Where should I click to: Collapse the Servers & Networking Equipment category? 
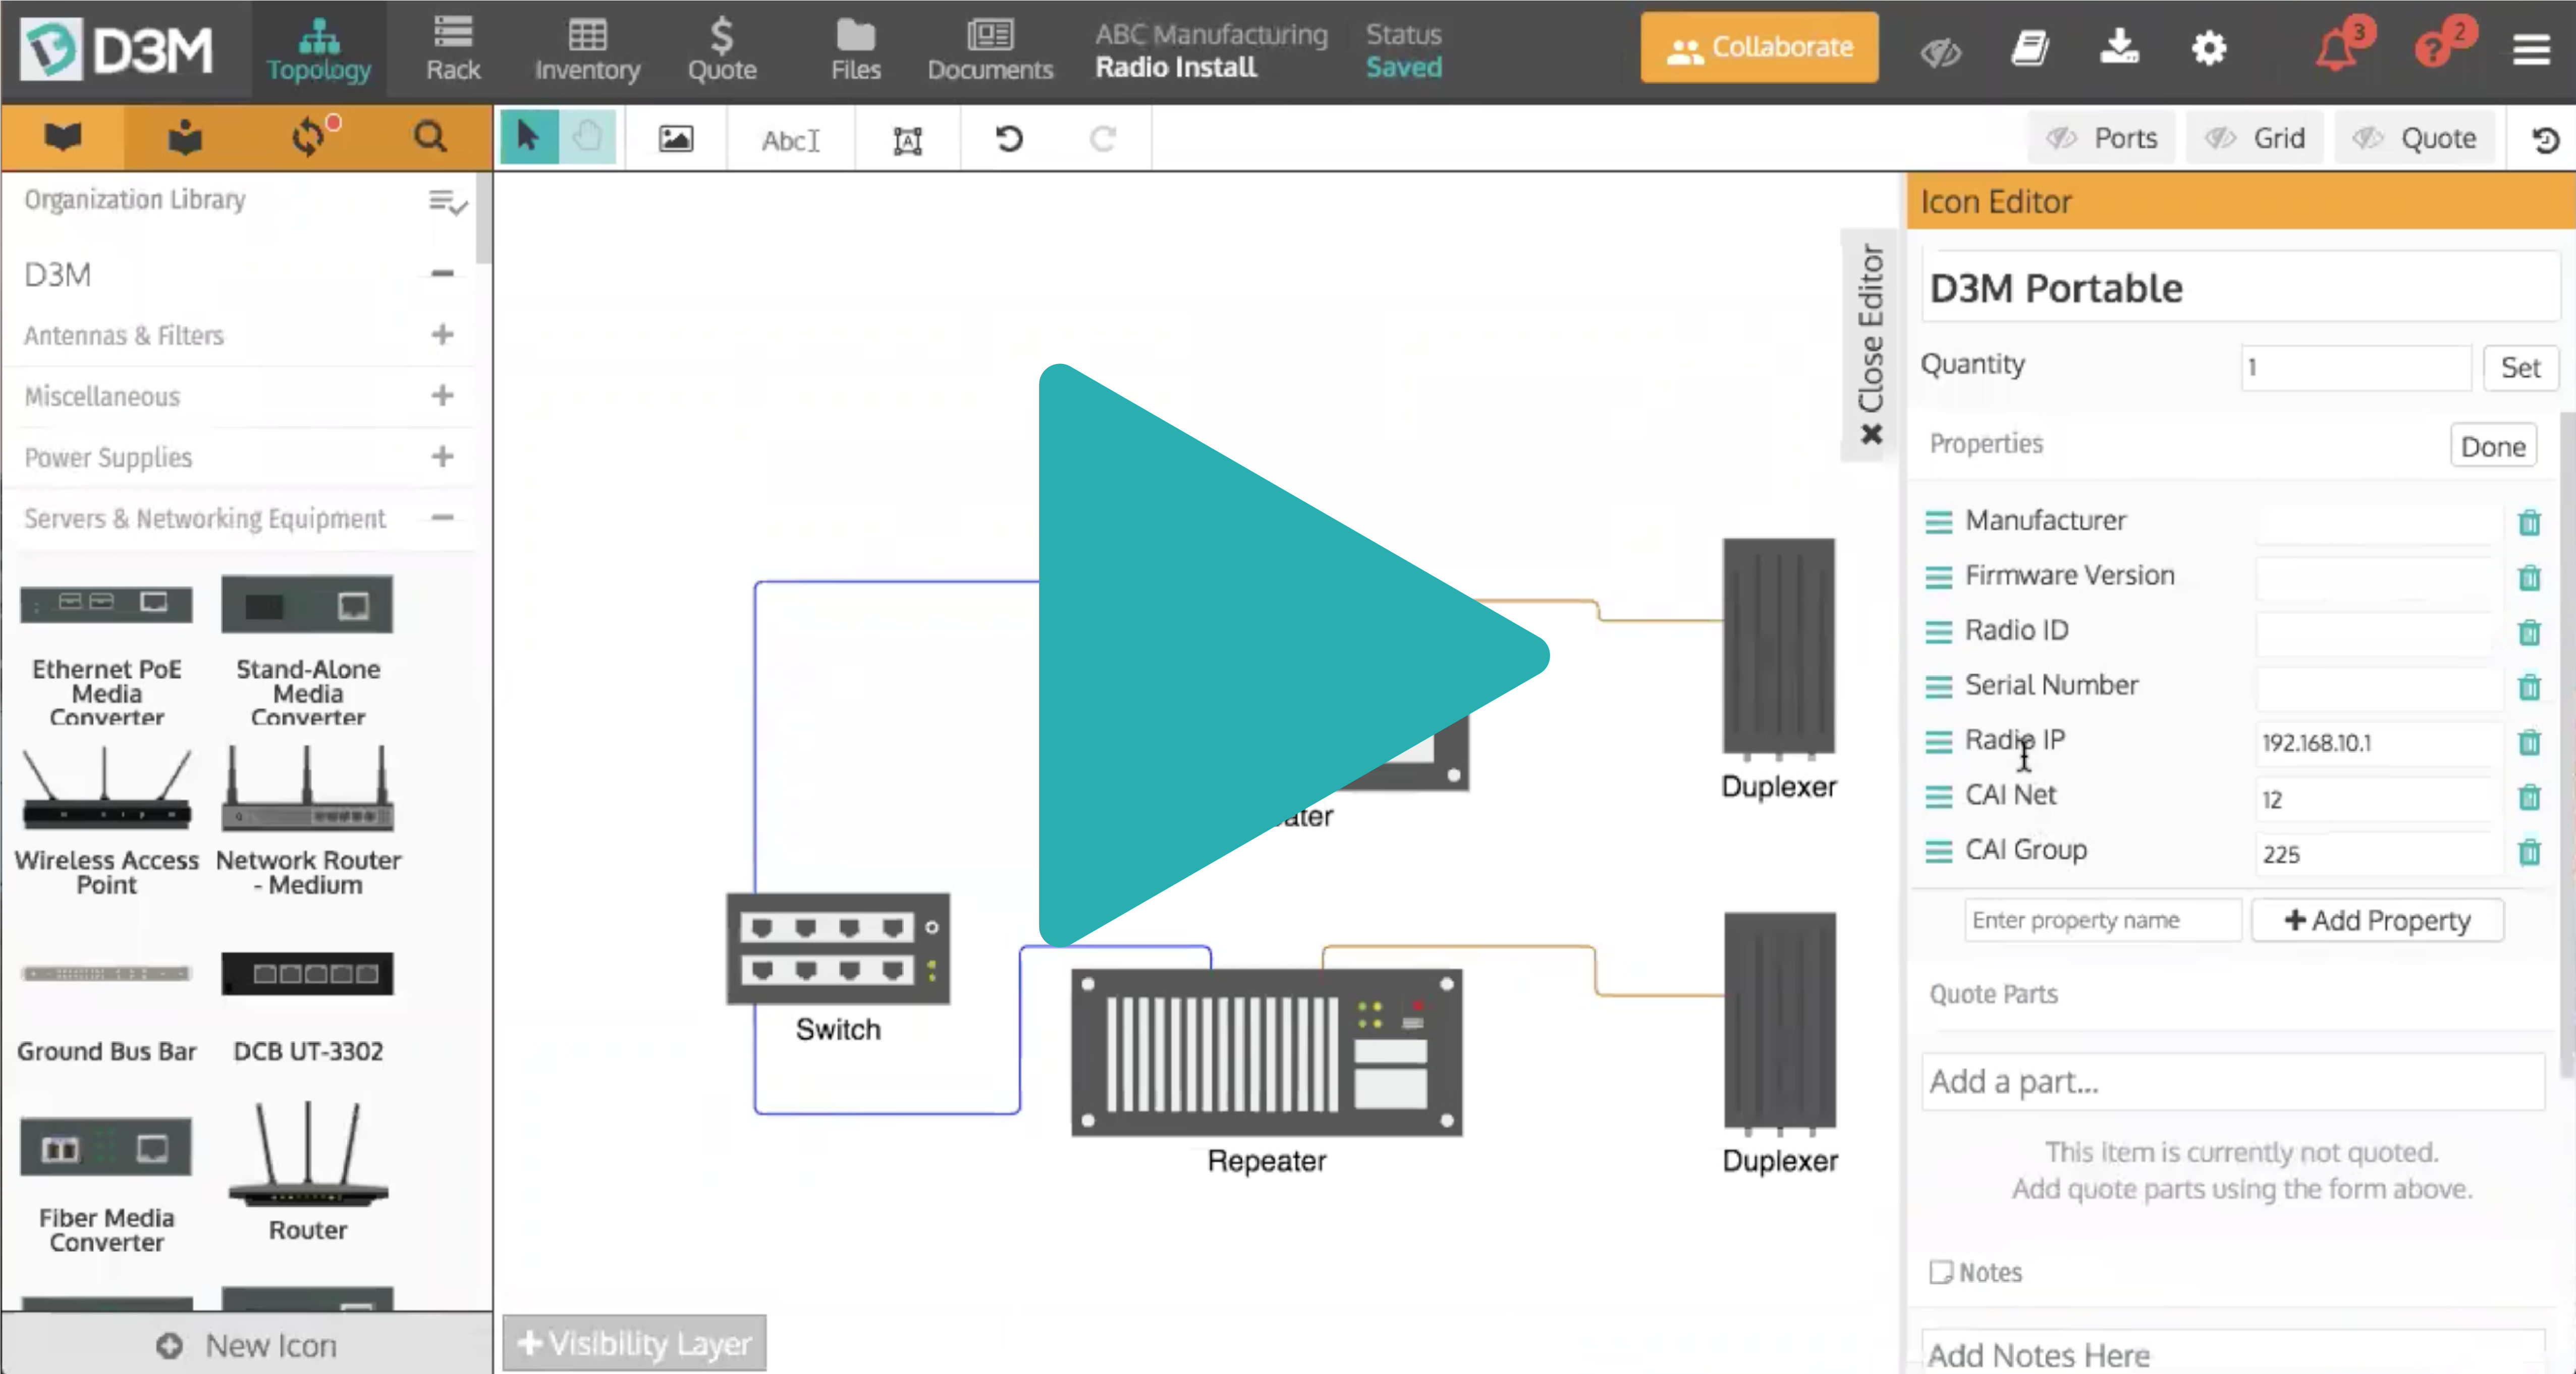point(442,518)
